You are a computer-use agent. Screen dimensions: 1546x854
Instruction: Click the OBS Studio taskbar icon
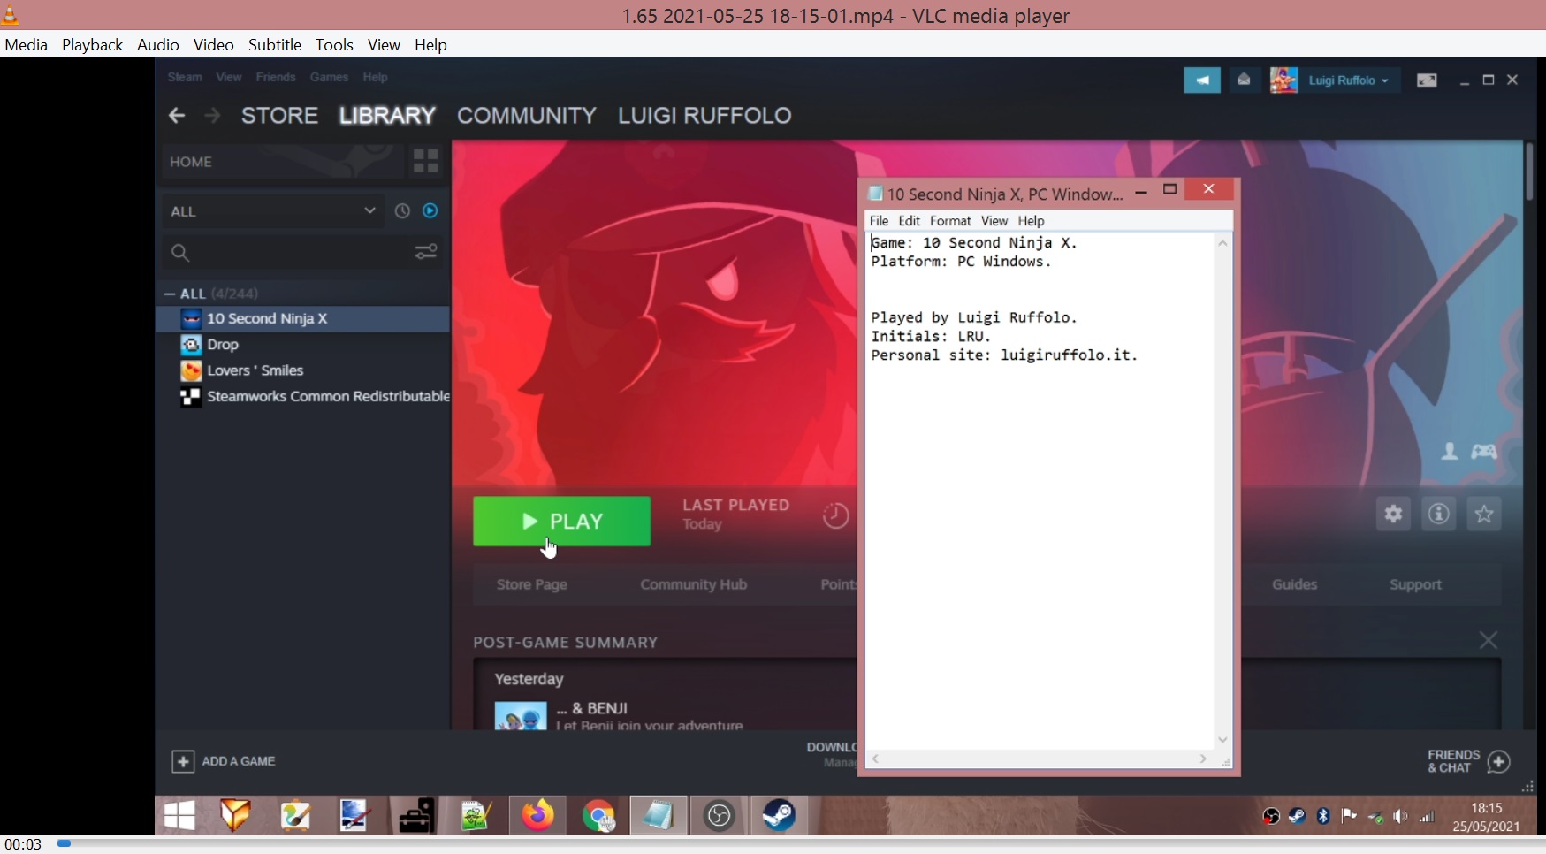point(719,816)
